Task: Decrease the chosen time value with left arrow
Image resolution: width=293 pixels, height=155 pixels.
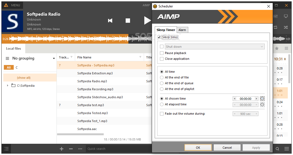Action: coord(235,98)
